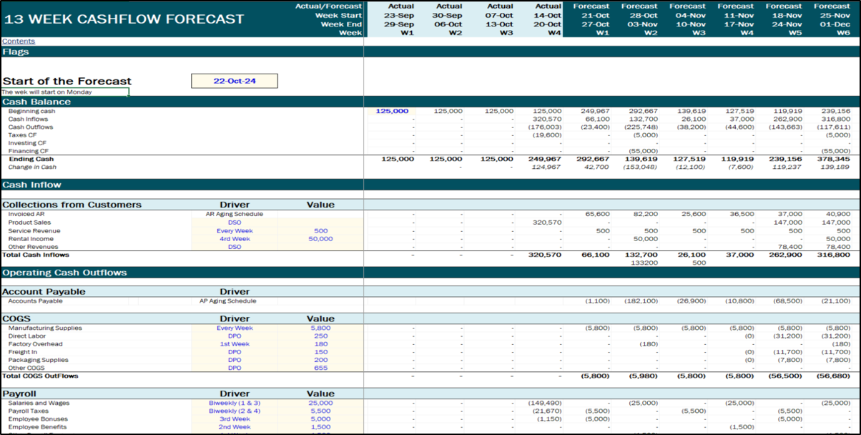This screenshot has width=861, height=435.
Task: Click the 133200 check value below Total Cash Inflows
Action: coord(644,263)
